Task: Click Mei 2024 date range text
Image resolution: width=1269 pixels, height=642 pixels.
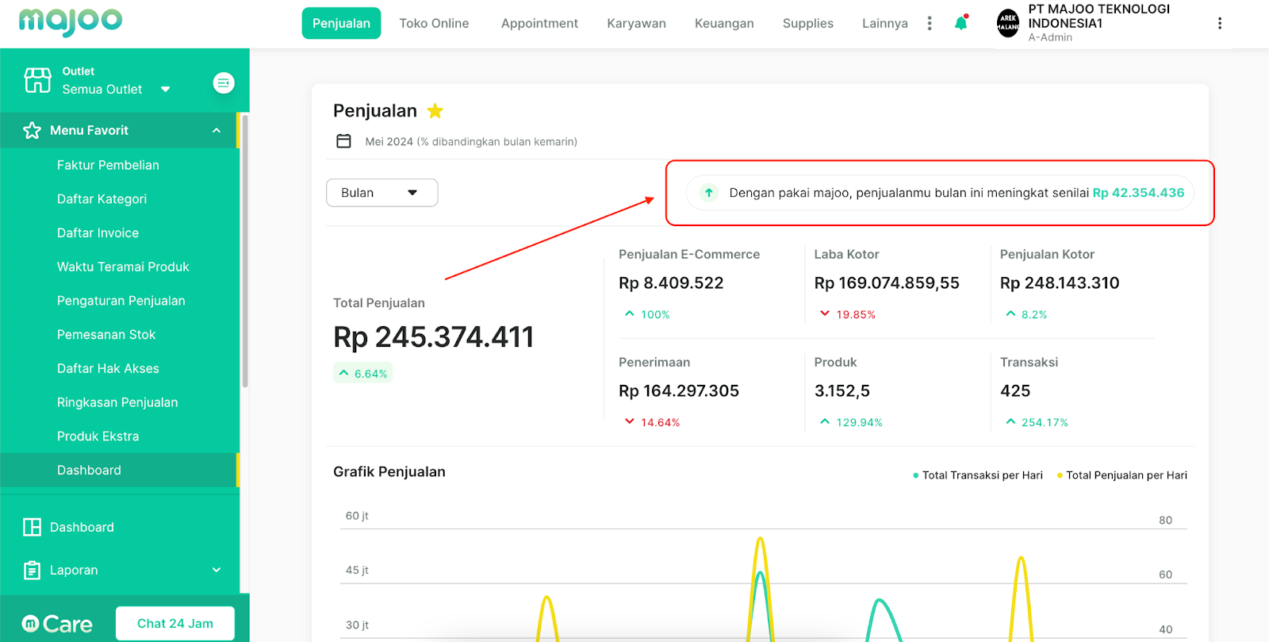Action: (x=471, y=141)
